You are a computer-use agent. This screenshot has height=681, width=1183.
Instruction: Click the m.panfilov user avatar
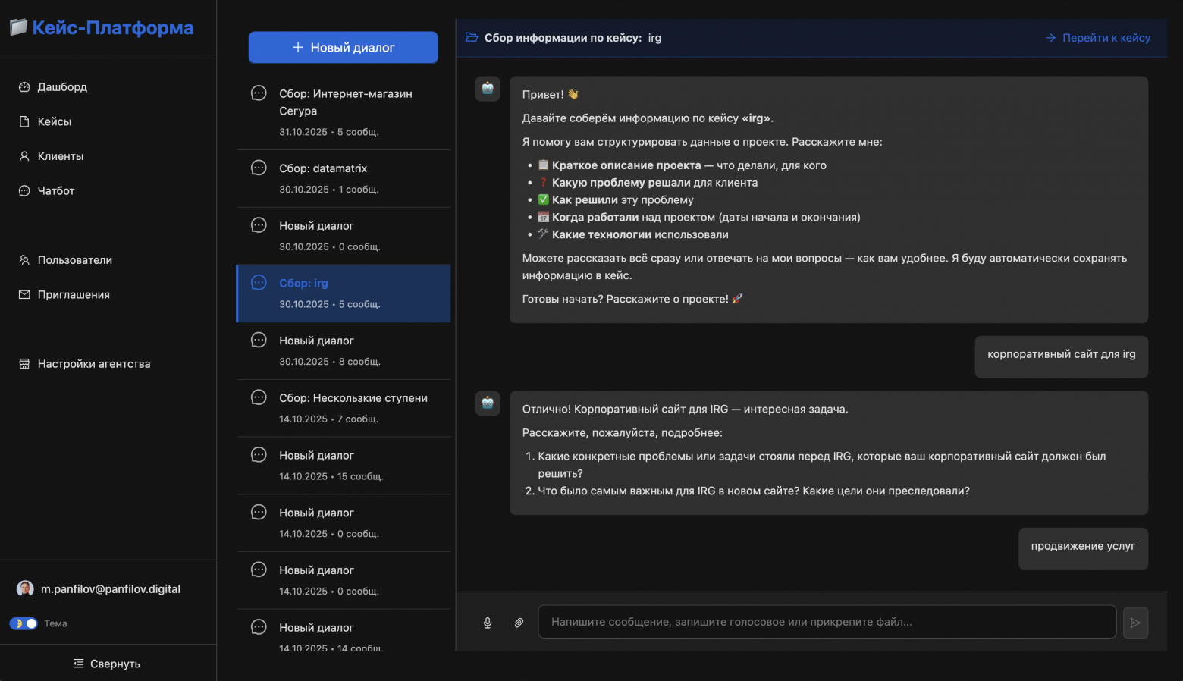click(x=25, y=588)
